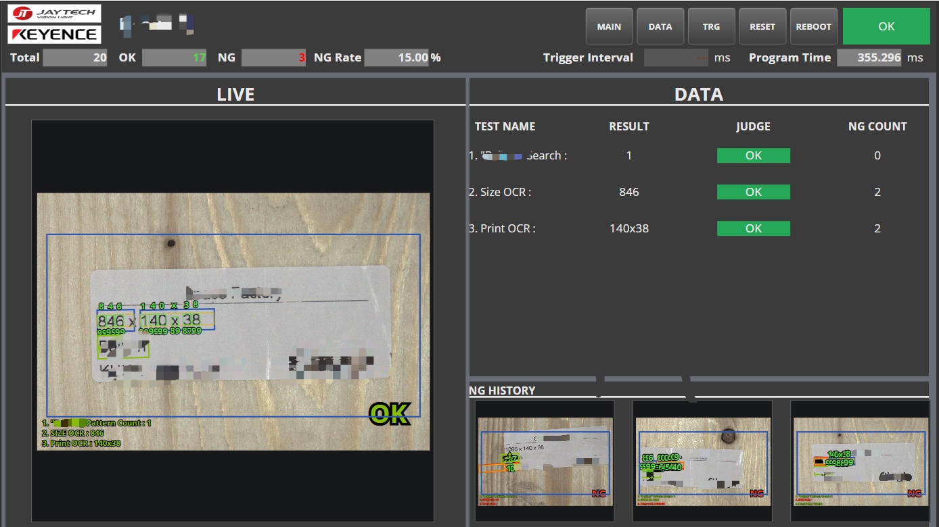Click the Trigger Interval field

point(677,57)
